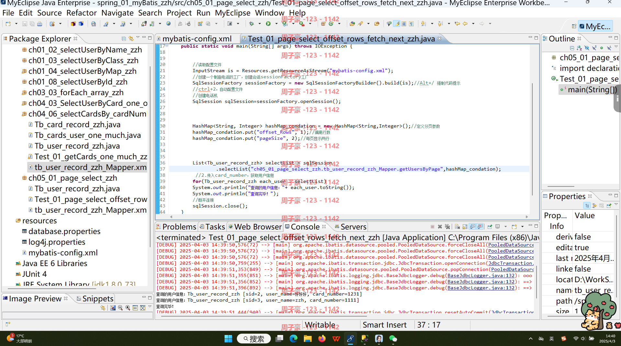
Task: Zoom out in Image Preview
Action: 120,308
